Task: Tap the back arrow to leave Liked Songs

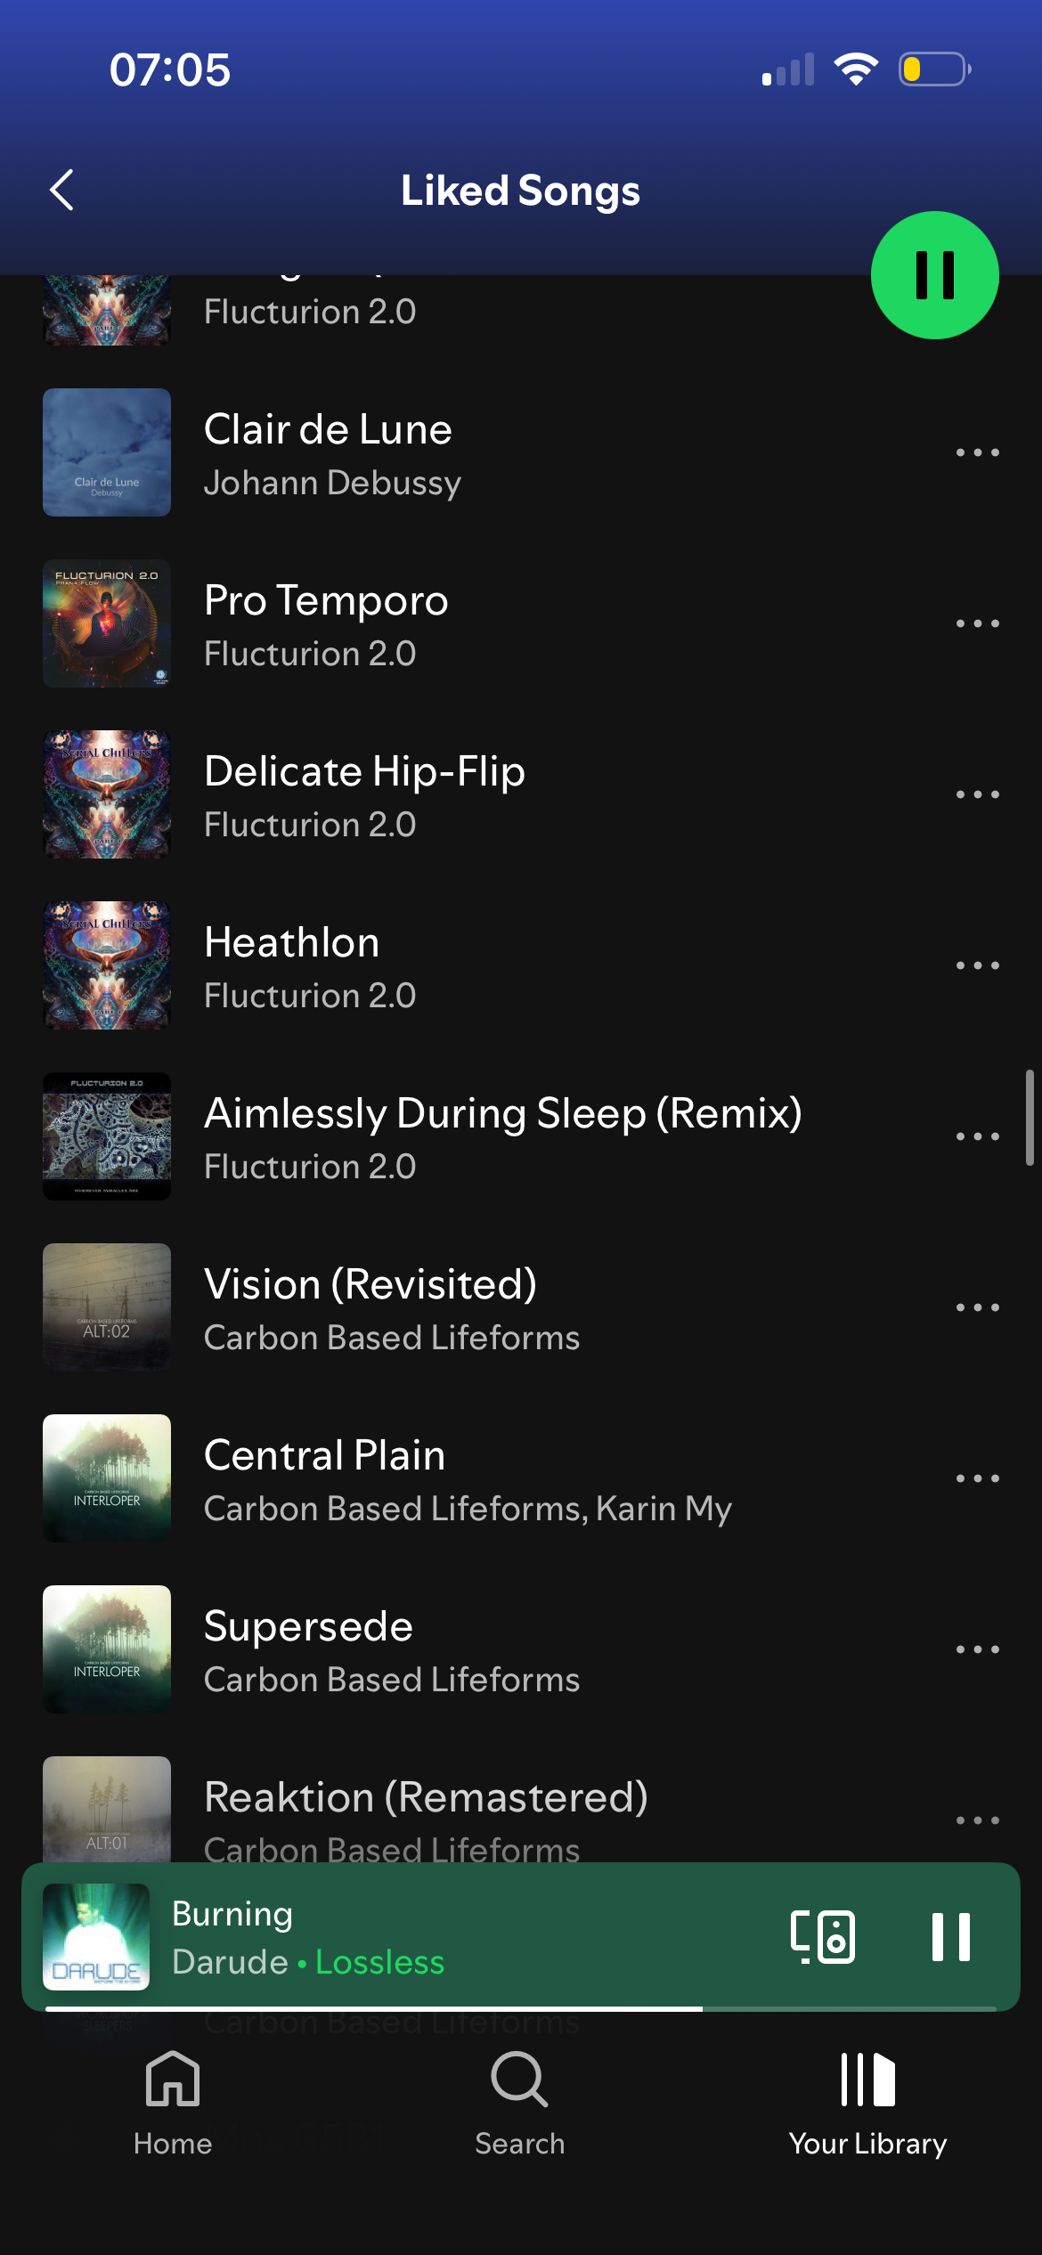Action: click(x=61, y=190)
